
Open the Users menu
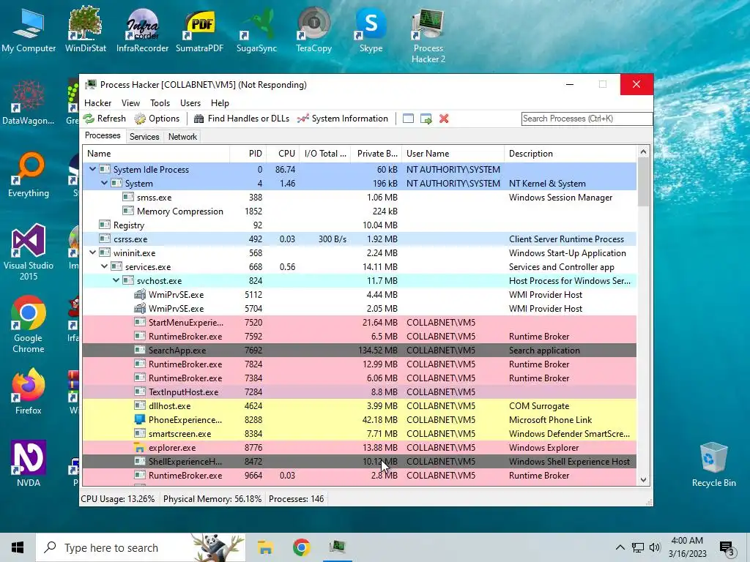tap(190, 103)
